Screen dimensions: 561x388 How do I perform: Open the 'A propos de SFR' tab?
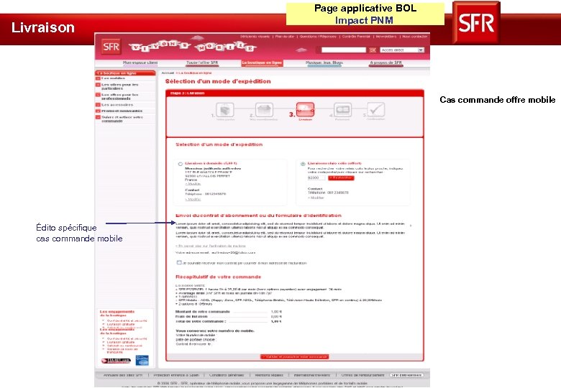point(386,63)
